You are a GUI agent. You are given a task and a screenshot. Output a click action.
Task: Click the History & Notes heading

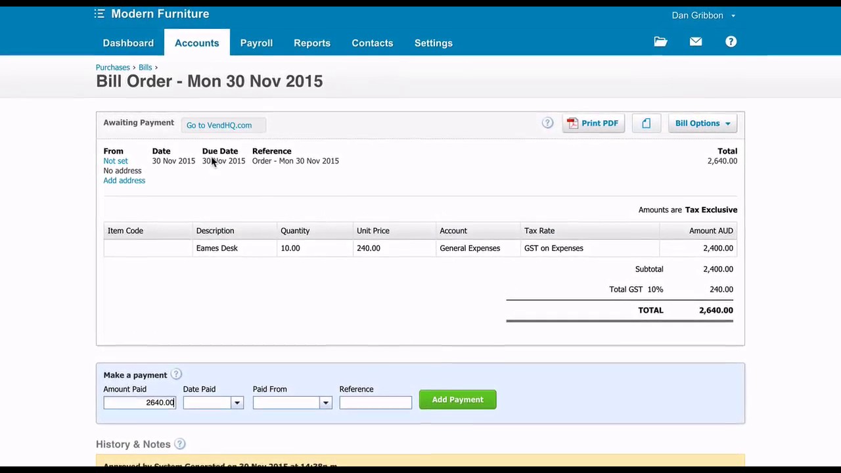(133, 444)
